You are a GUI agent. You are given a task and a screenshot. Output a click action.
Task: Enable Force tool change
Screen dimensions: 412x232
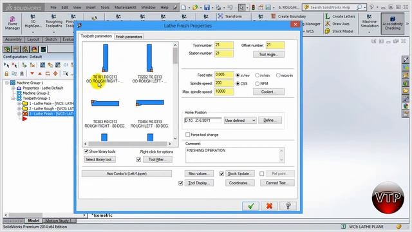pyautogui.click(x=187, y=135)
